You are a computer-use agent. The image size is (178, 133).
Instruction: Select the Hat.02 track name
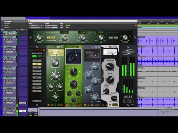[x=9, y=57]
